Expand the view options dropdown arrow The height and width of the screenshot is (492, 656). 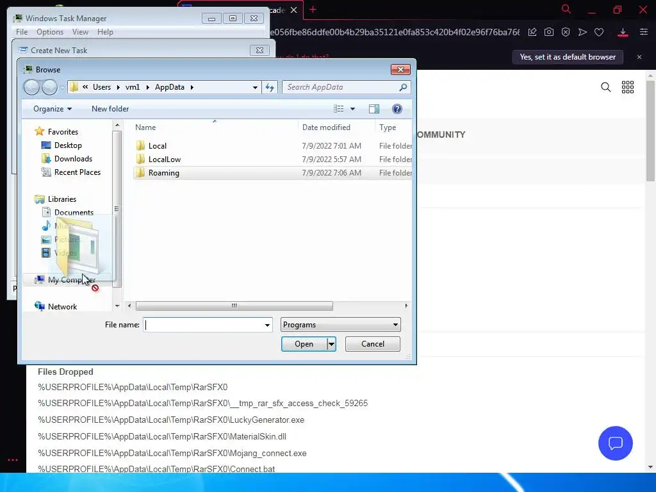coord(353,109)
